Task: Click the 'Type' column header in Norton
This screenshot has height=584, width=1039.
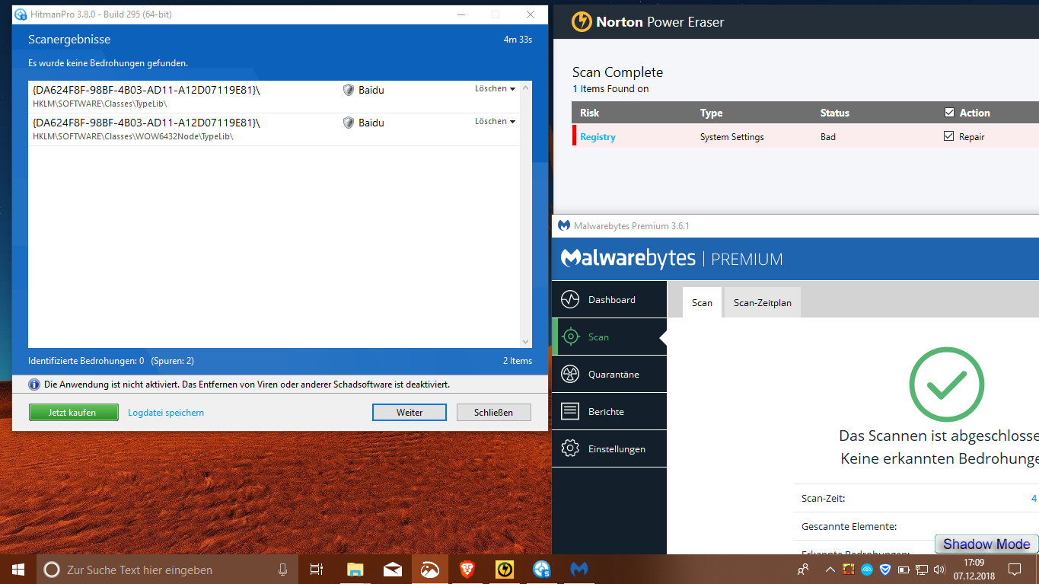Action: pos(711,113)
